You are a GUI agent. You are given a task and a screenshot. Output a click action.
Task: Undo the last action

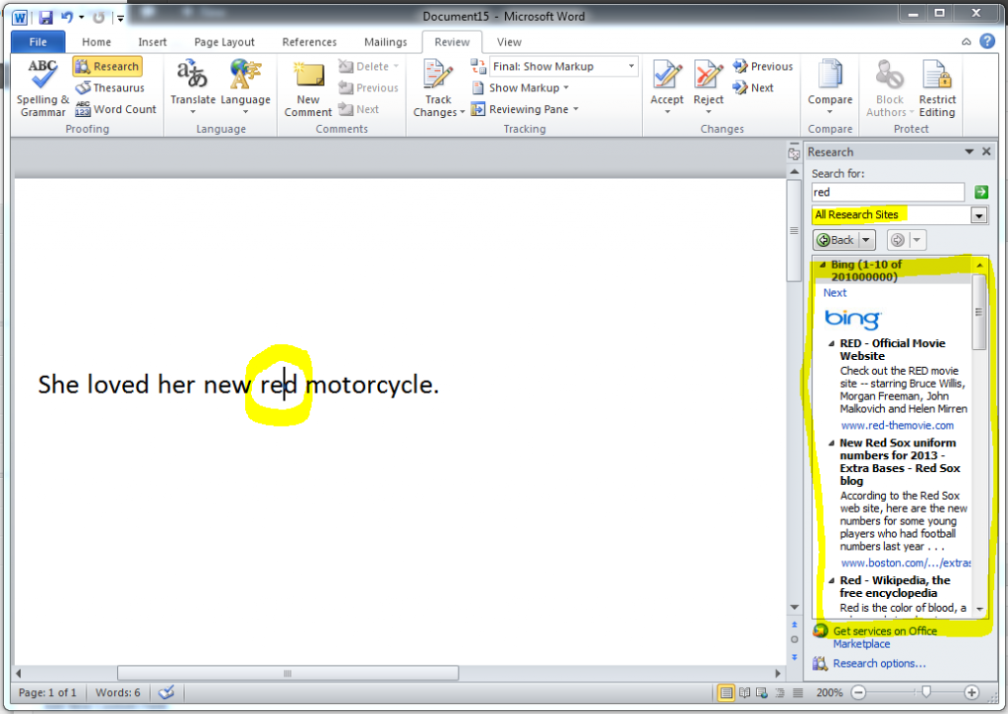[x=67, y=17]
